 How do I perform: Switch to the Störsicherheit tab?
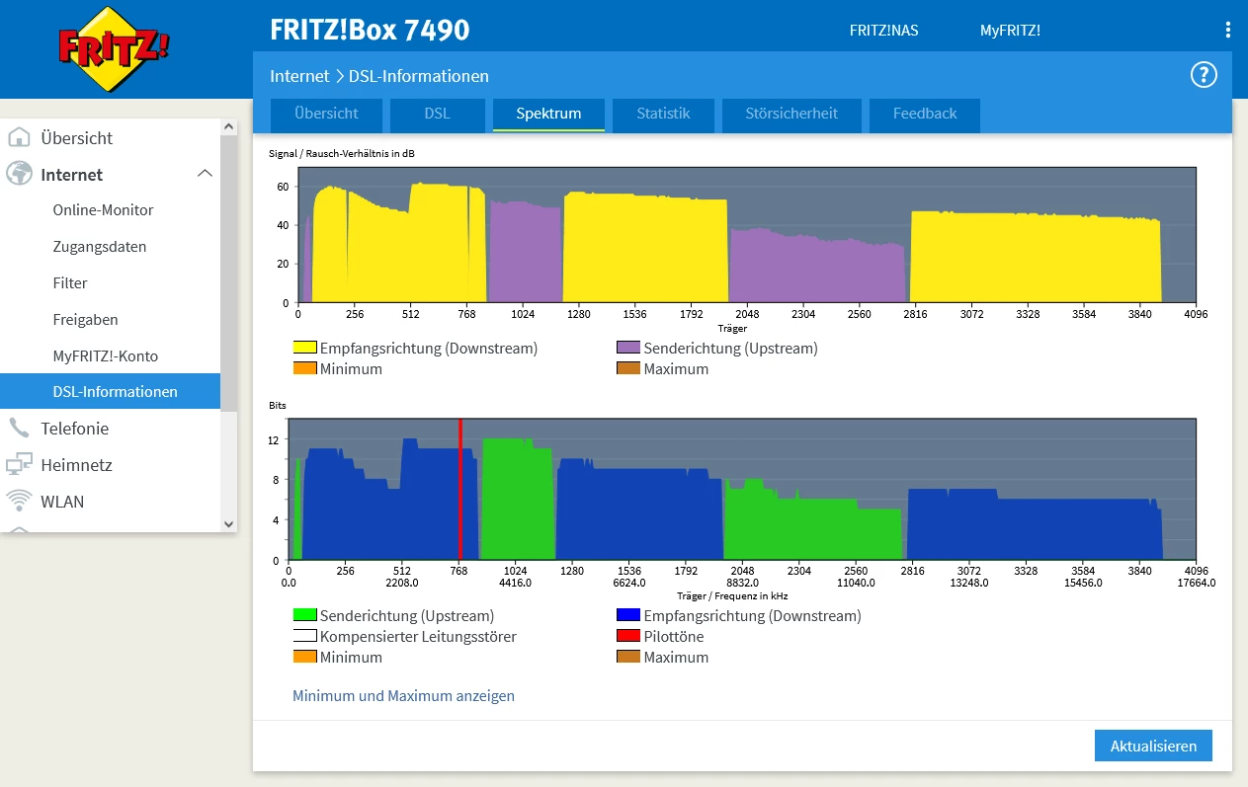point(791,114)
